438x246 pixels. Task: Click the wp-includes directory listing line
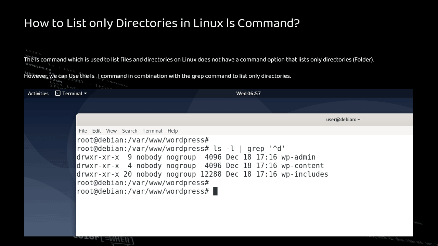click(202, 174)
